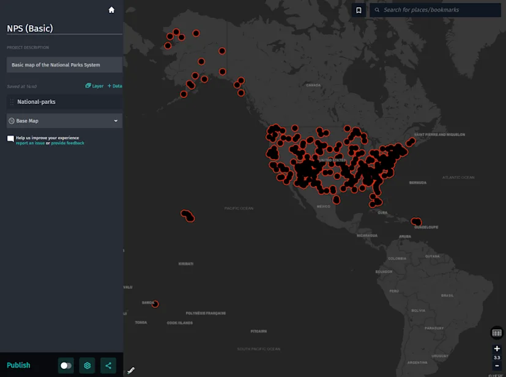Edit the project description text box
The height and width of the screenshot is (377, 506).
click(64, 65)
